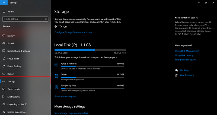217x115 pixels.
Task: Click the Local Disk C usage bar
Action: (x=90, y=50)
